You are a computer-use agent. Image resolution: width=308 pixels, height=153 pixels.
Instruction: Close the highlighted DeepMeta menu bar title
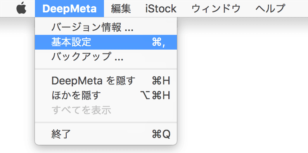coord(69,9)
